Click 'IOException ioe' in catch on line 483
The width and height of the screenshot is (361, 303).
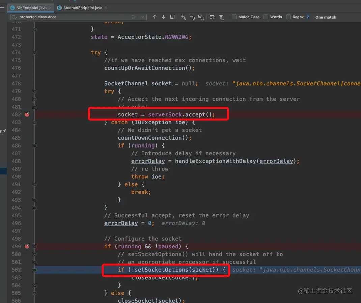pyautogui.click(x=160, y=122)
